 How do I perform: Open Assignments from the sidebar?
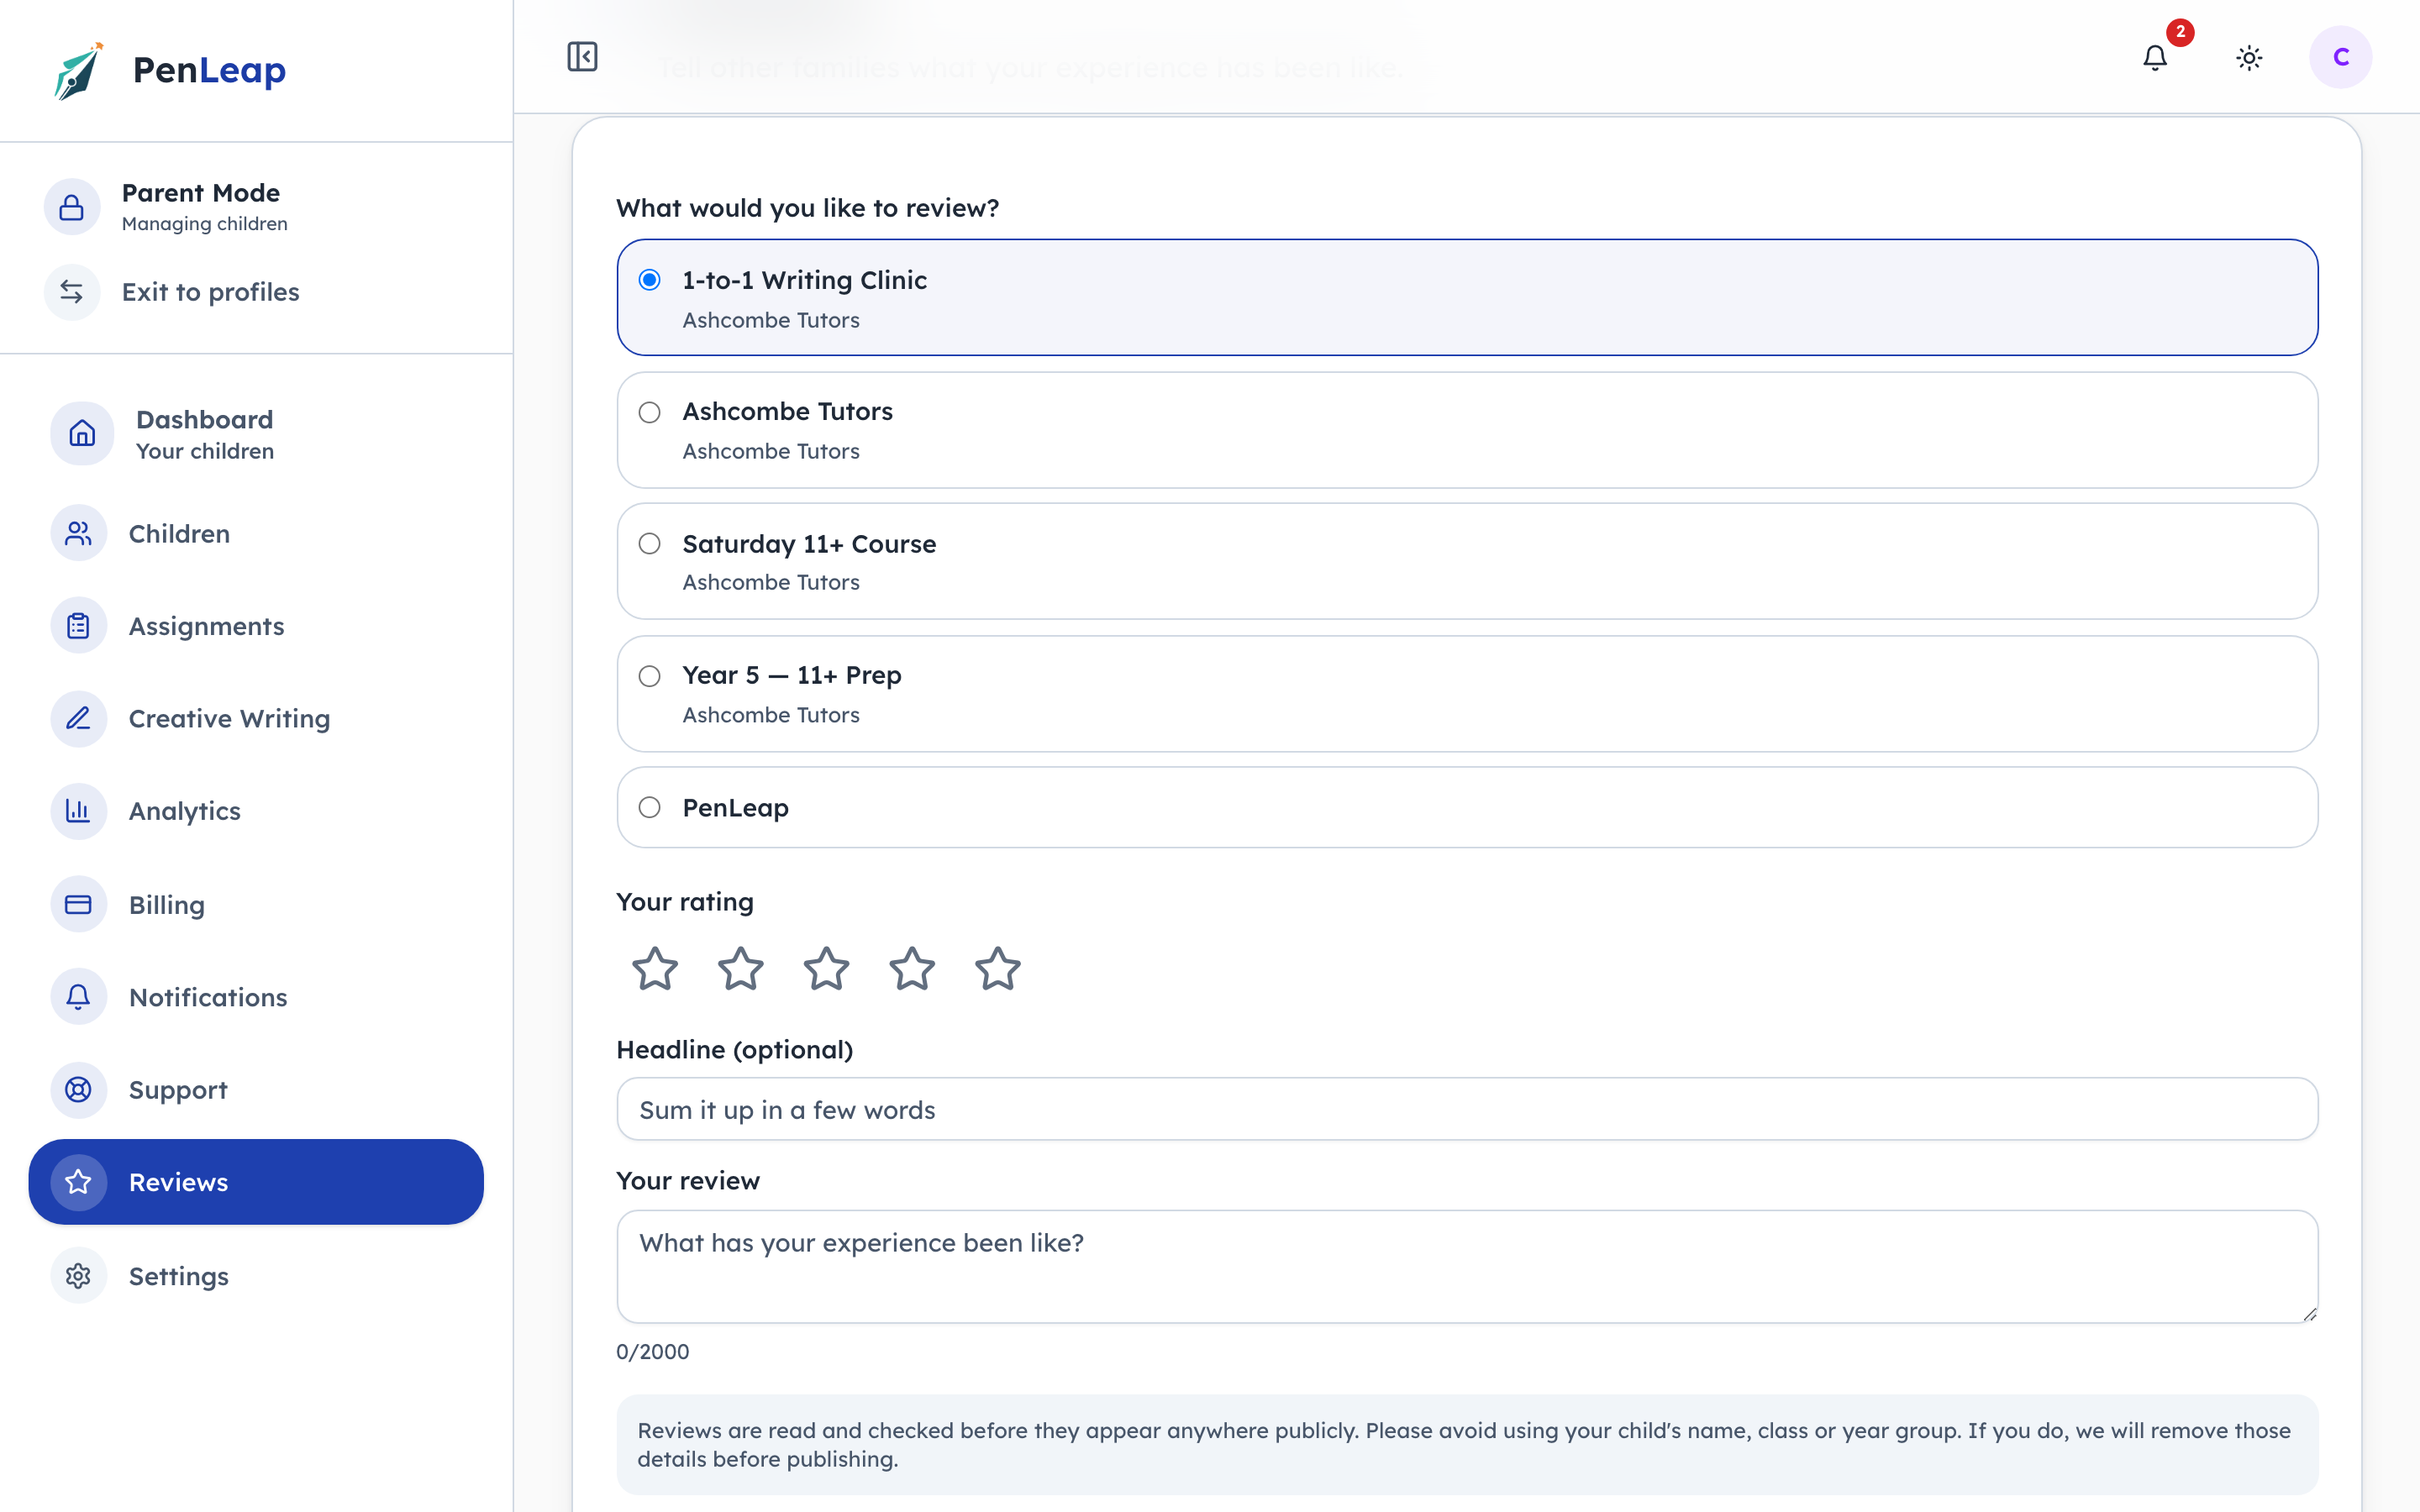256,626
